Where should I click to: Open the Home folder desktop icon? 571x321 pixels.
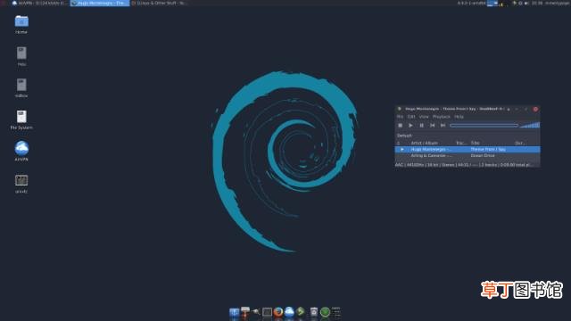click(x=21, y=21)
